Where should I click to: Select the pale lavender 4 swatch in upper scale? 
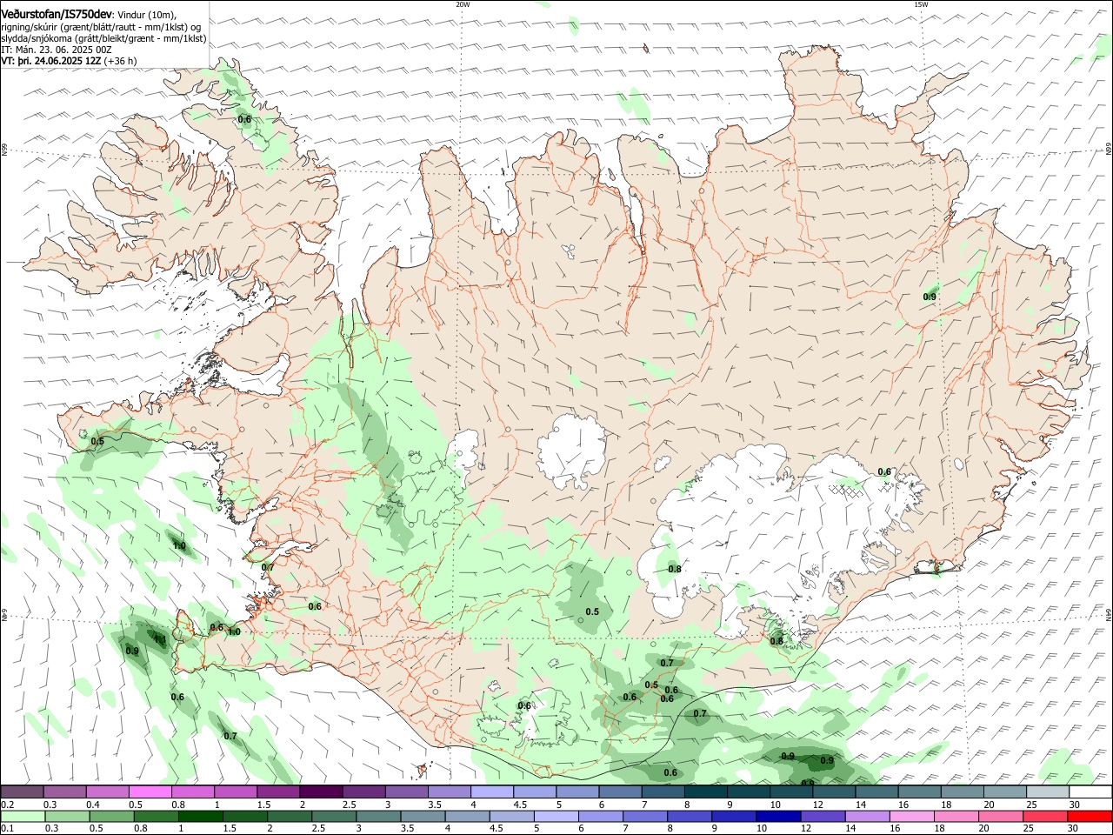click(492, 792)
